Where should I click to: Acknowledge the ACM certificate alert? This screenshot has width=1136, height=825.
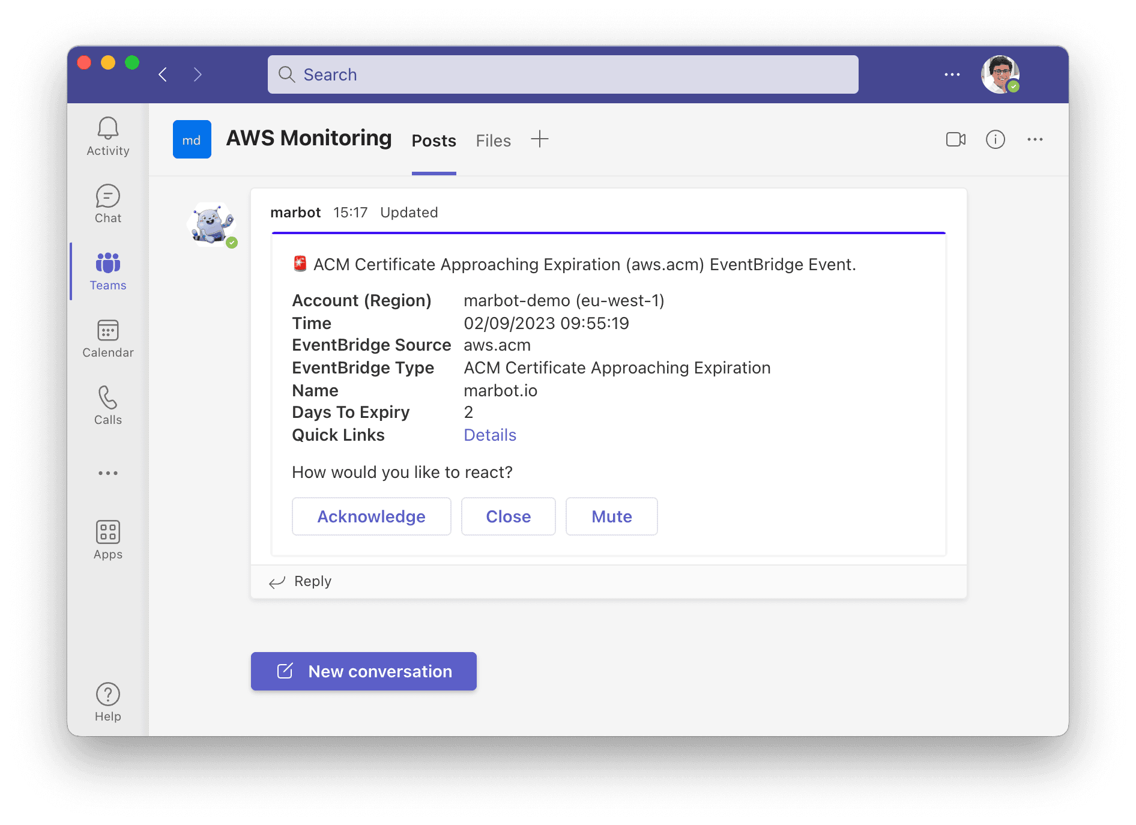(372, 516)
